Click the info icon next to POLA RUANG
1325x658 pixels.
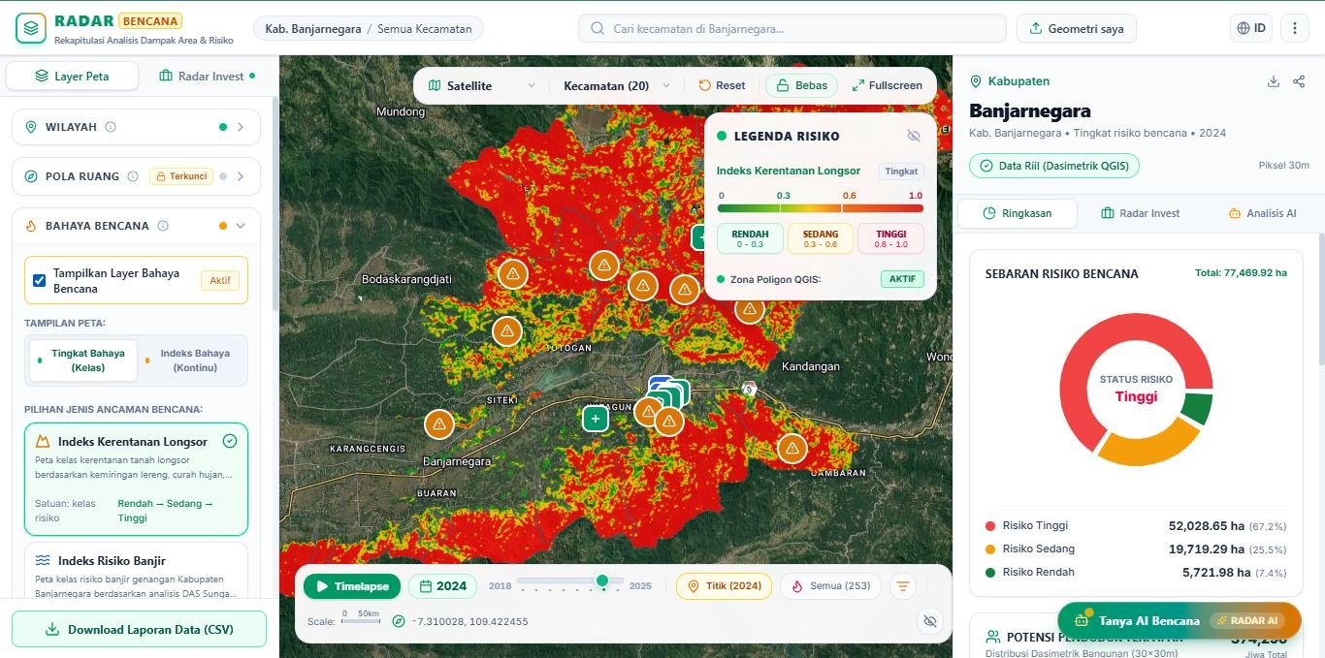pyautogui.click(x=133, y=176)
